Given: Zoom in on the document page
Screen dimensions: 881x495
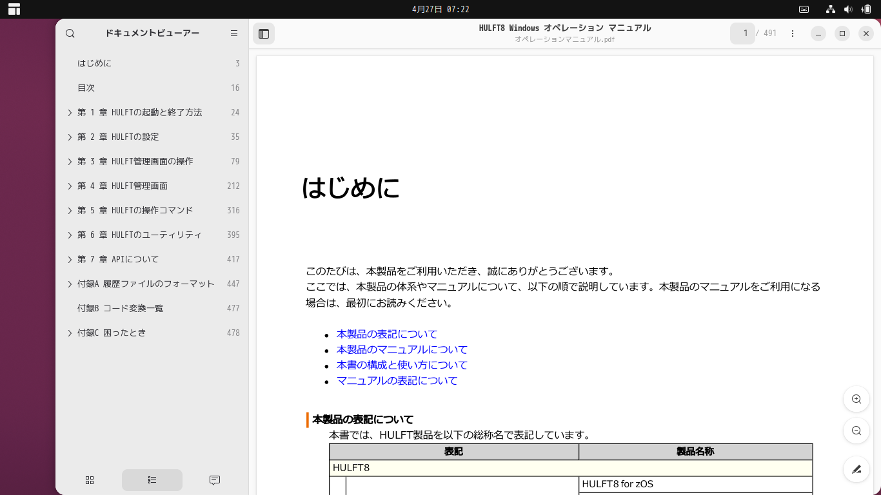Looking at the screenshot, I should 856,398.
